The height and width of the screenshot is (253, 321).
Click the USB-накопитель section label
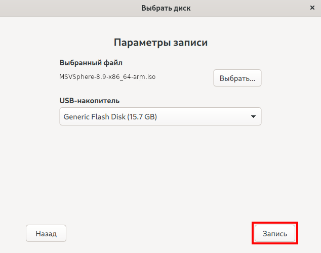pyautogui.click(x=90, y=101)
